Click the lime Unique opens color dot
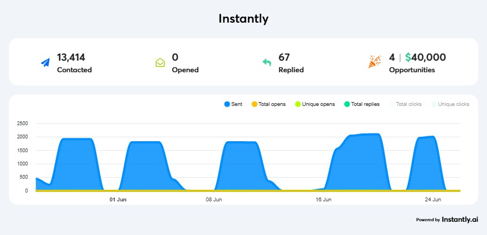 pyautogui.click(x=298, y=104)
